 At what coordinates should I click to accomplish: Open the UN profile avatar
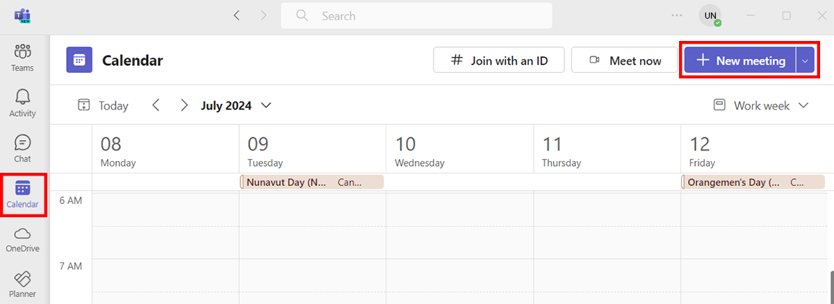[x=710, y=15]
